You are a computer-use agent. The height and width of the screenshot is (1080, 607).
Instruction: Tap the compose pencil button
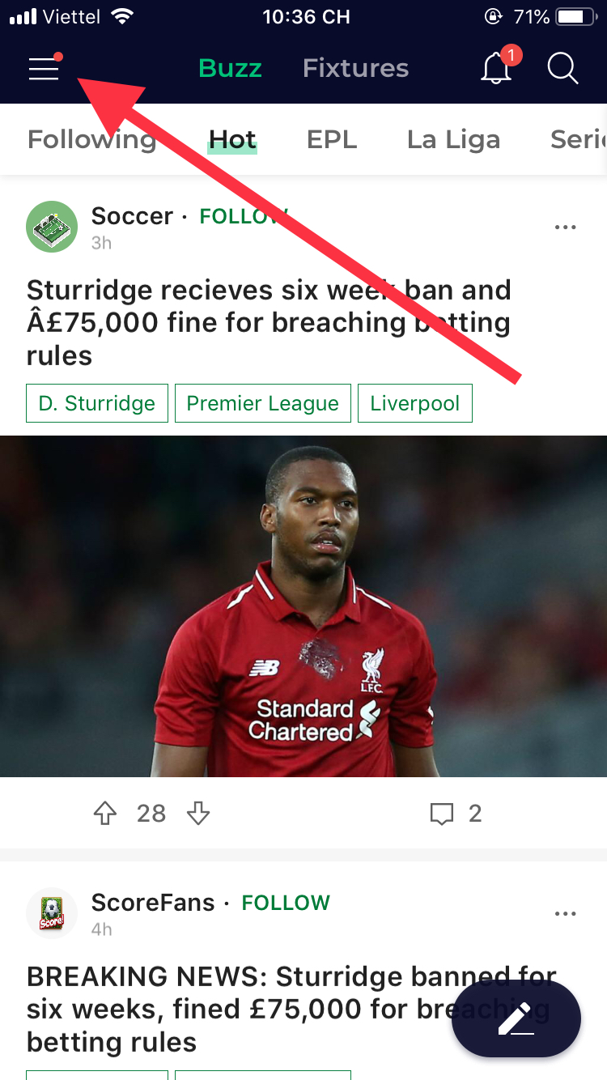[516, 1019]
